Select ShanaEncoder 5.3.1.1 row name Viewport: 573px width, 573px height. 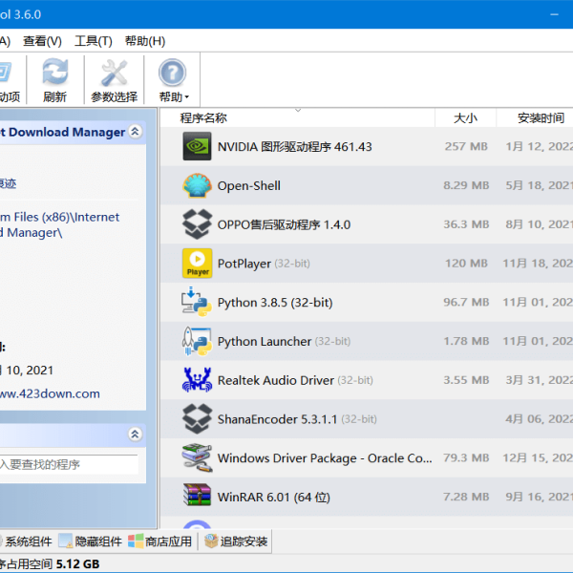point(277,419)
